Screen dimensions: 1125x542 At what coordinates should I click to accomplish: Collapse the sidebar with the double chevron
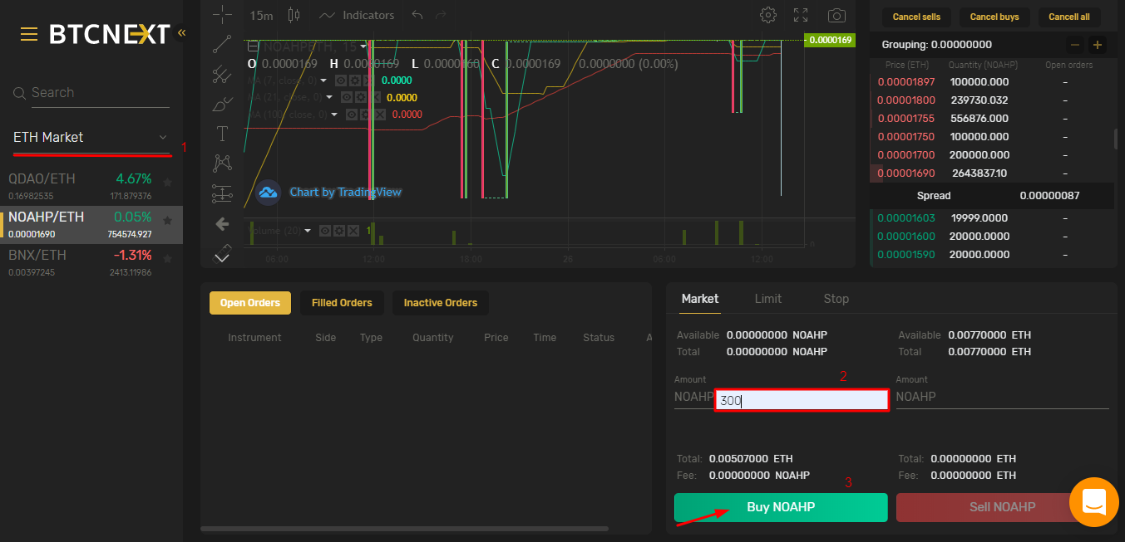click(x=181, y=32)
